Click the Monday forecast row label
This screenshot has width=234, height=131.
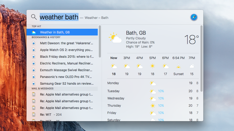pyautogui.click(x=113, y=83)
